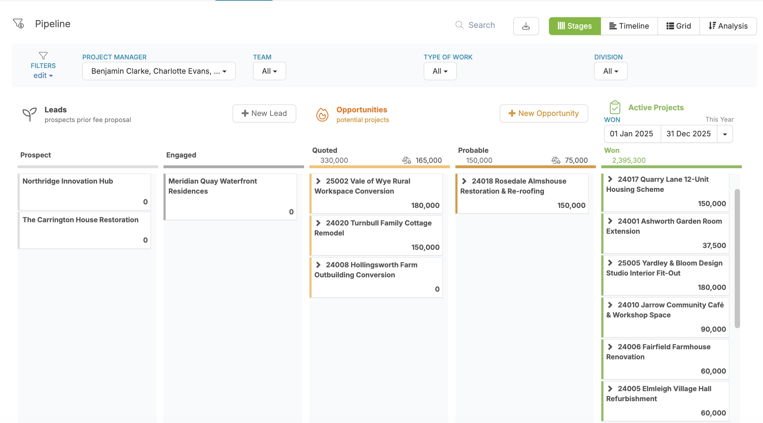
Task: Click the filters funnel icon
Action: (x=43, y=55)
